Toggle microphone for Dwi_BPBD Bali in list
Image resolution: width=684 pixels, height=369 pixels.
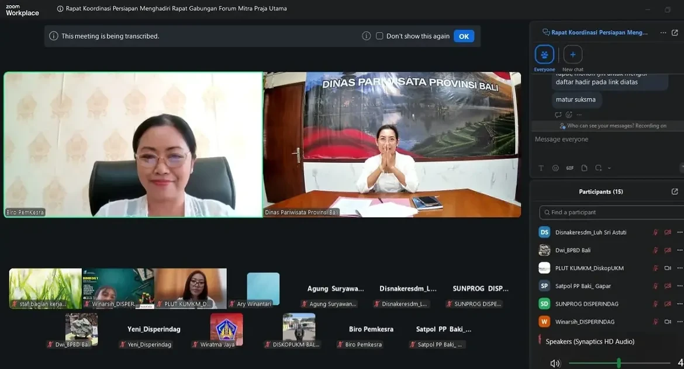655,250
